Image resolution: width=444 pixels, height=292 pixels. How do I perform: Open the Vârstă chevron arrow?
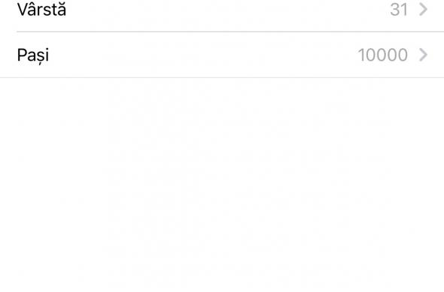[x=423, y=9]
